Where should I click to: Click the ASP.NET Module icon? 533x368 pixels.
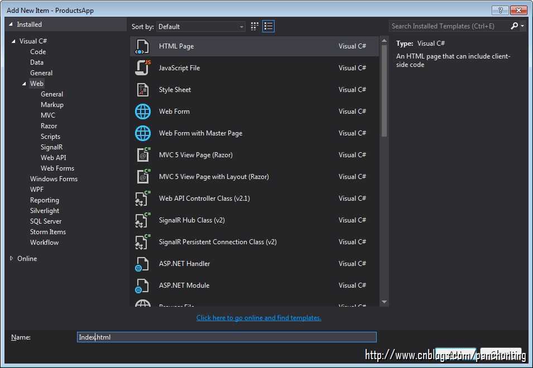tap(142, 285)
